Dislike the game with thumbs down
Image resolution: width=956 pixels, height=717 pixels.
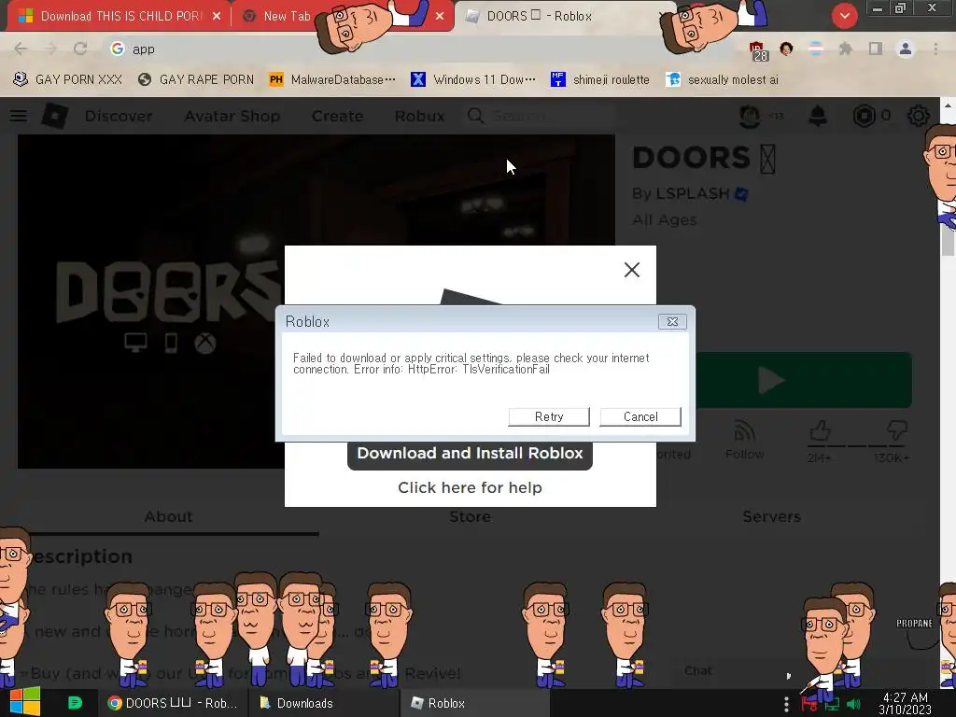pyautogui.click(x=896, y=430)
